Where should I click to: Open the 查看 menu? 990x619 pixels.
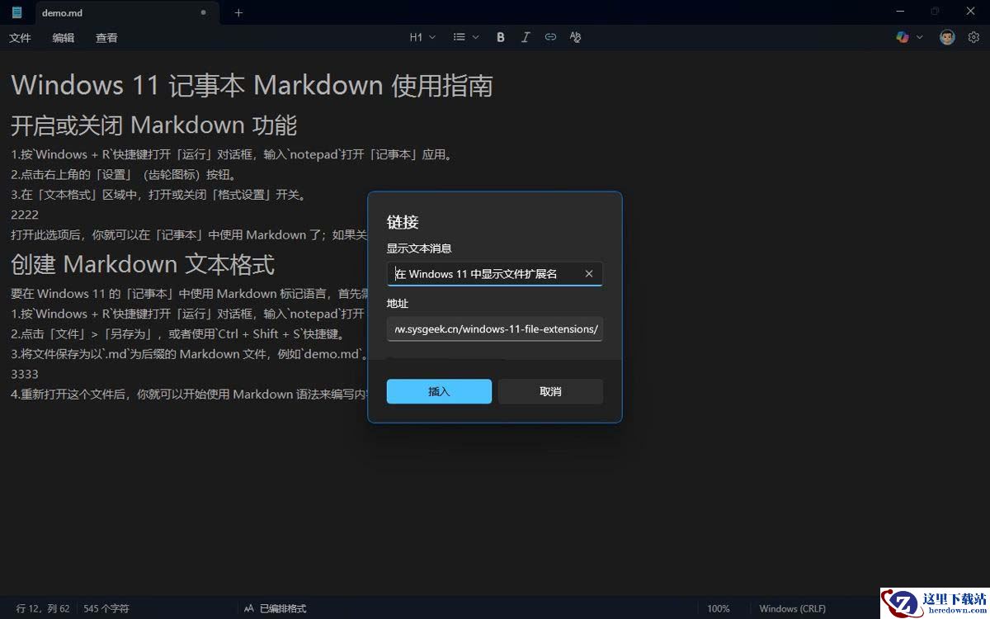tap(106, 37)
